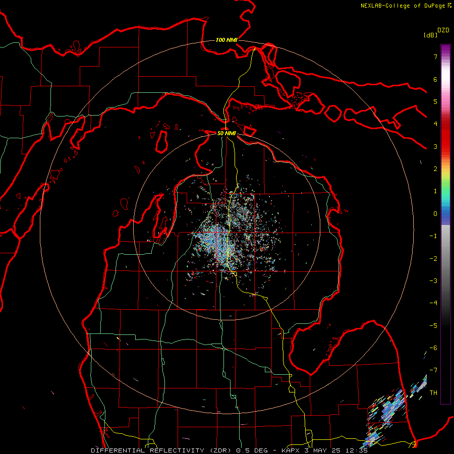Click the -6 value on color scale
454x454 pixels.
[433, 348]
